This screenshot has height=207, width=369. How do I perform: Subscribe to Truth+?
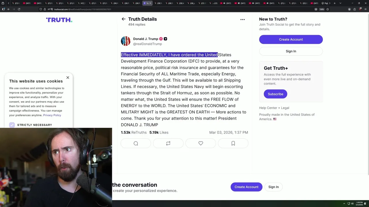point(275,94)
